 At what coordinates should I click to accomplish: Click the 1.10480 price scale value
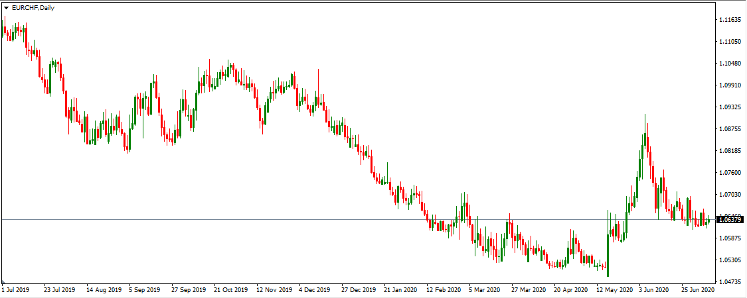[x=730, y=64]
